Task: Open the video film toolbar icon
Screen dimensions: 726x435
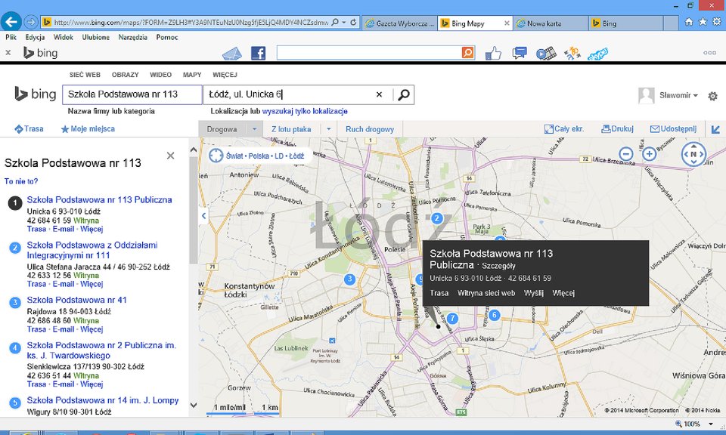Action: [546, 53]
